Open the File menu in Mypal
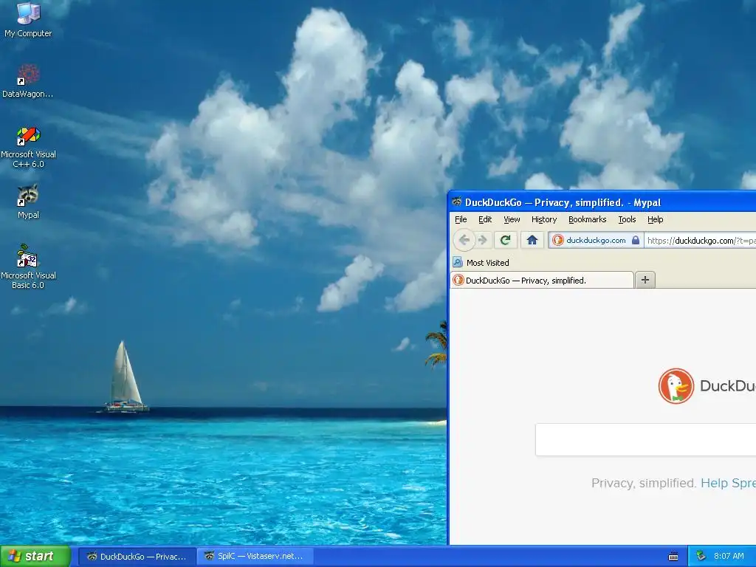This screenshot has height=567, width=756. coord(461,219)
